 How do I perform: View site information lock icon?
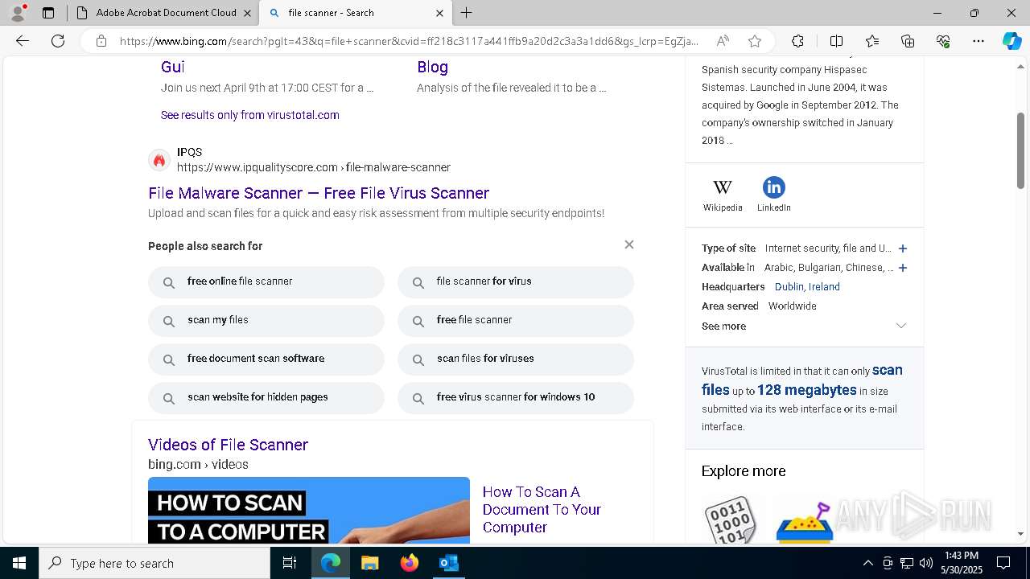click(x=101, y=41)
